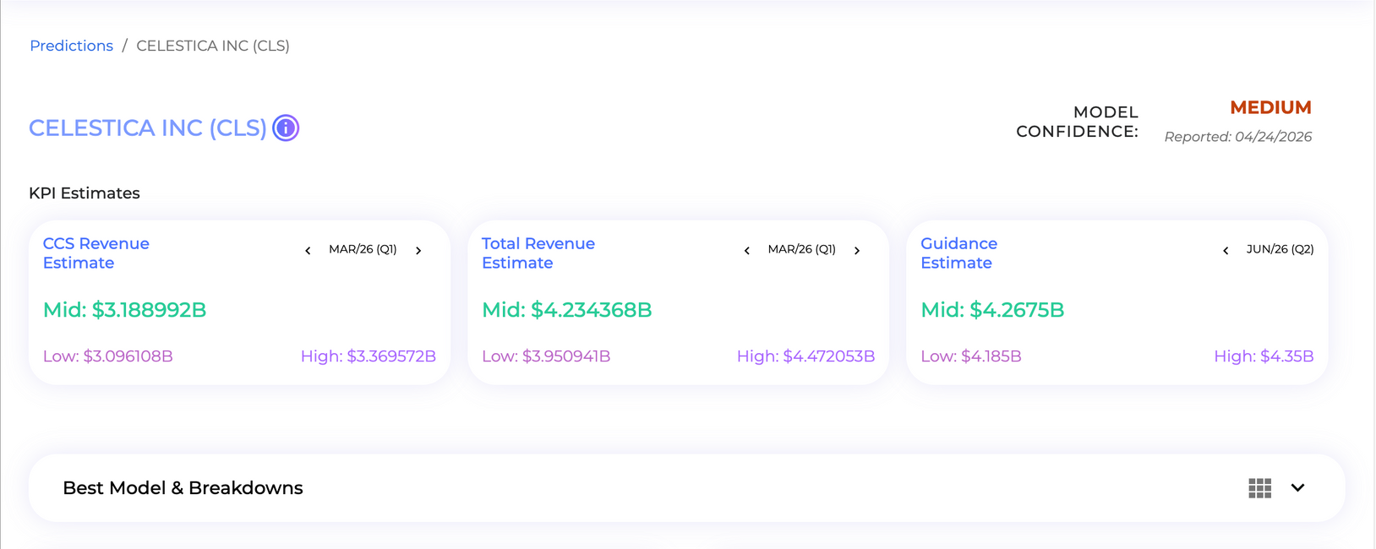1376x549 pixels.
Task: Go to next period for CCS Revenue Estimate
Action: (x=418, y=250)
